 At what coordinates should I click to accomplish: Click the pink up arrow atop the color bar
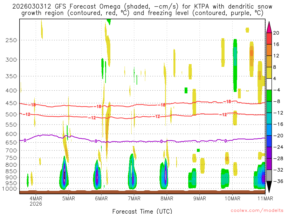(269, 27)
